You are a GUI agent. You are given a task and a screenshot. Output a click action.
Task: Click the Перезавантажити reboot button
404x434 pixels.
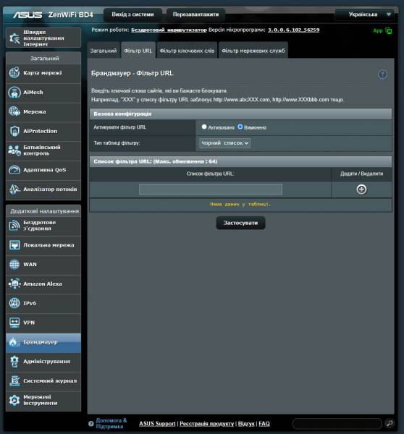[195, 14]
